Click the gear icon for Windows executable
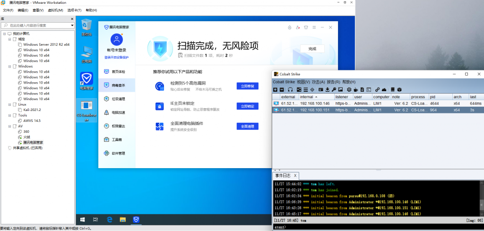 pyautogui.click(x=349, y=90)
